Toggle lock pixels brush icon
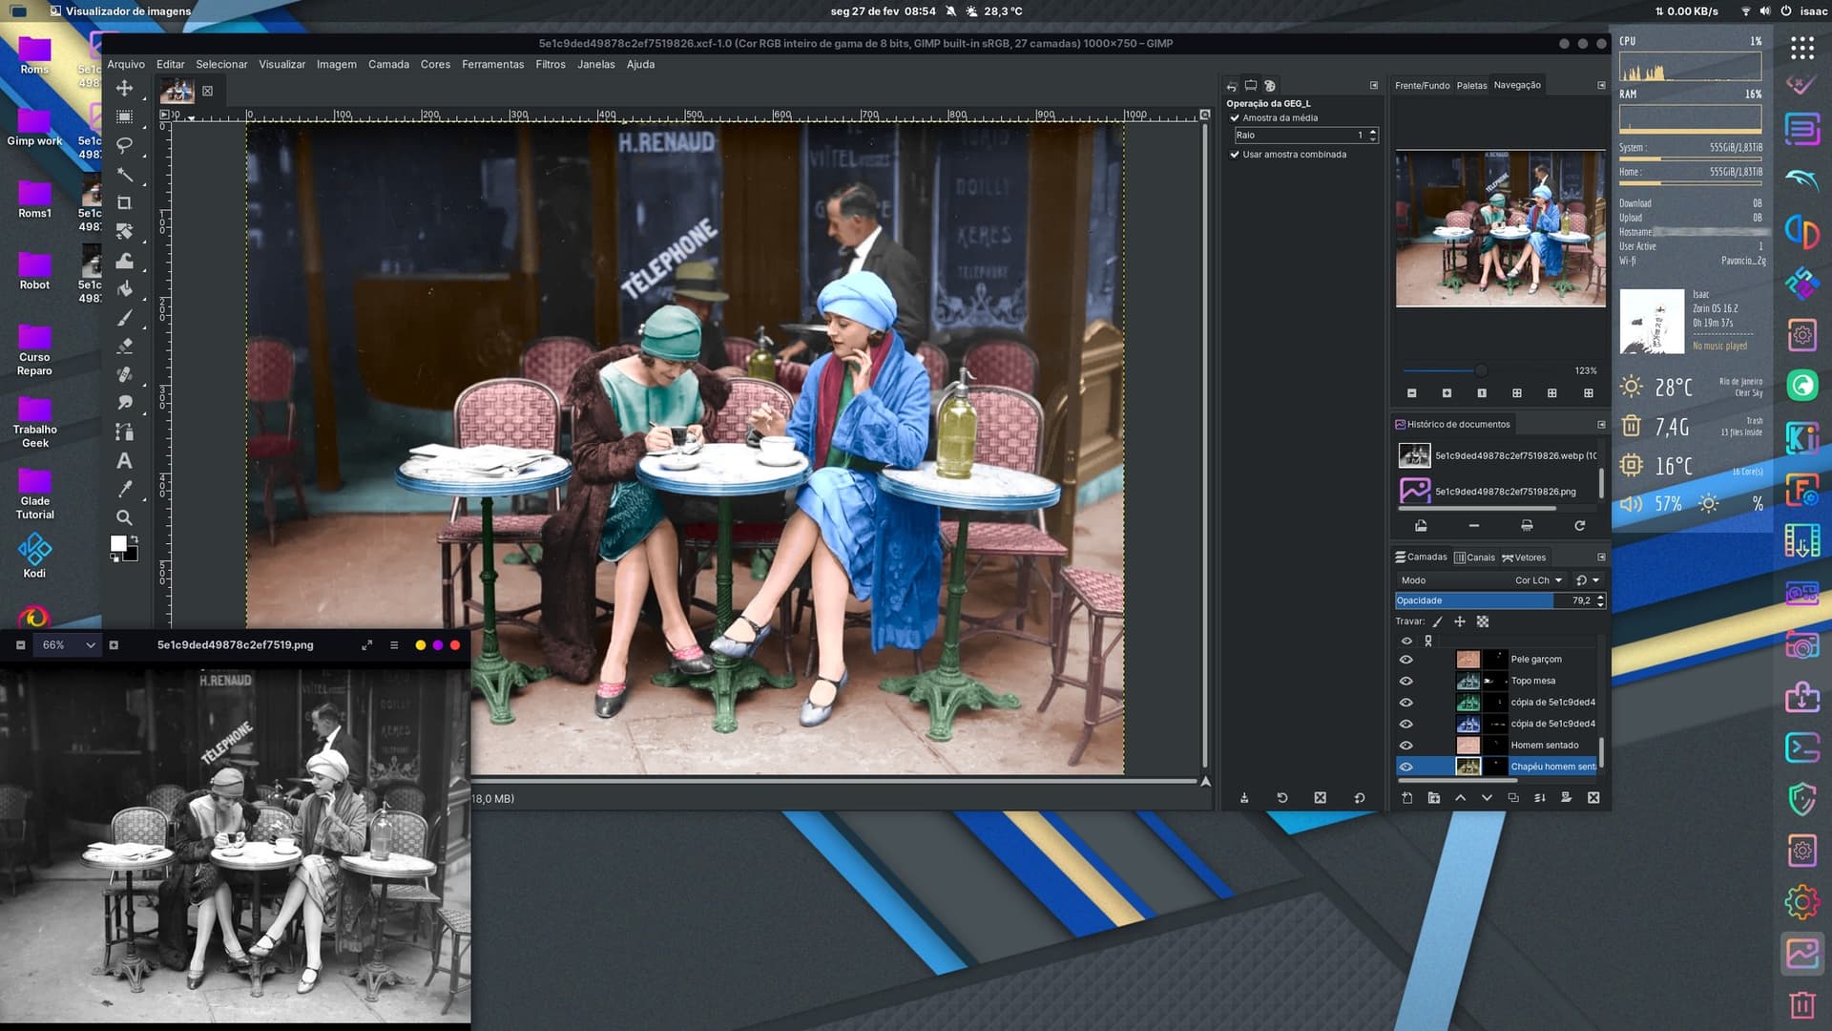 (x=1437, y=621)
